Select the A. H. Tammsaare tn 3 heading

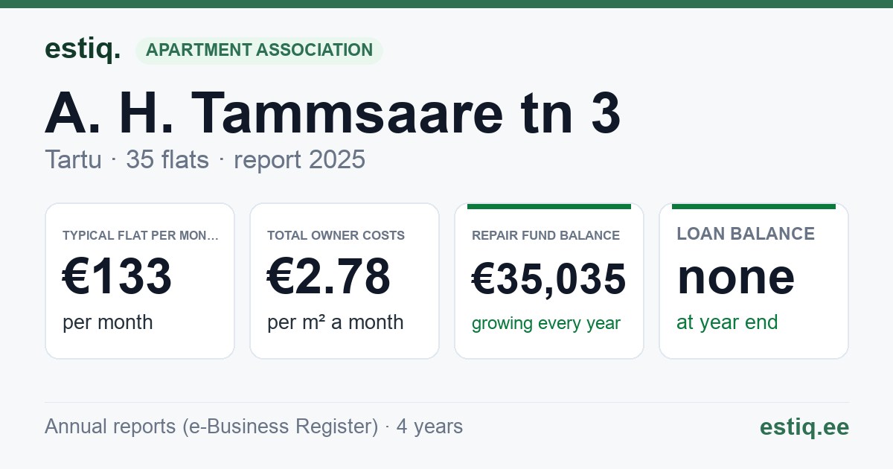[x=333, y=113]
